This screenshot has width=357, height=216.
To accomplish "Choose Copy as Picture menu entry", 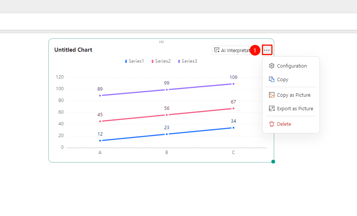I will [291, 95].
